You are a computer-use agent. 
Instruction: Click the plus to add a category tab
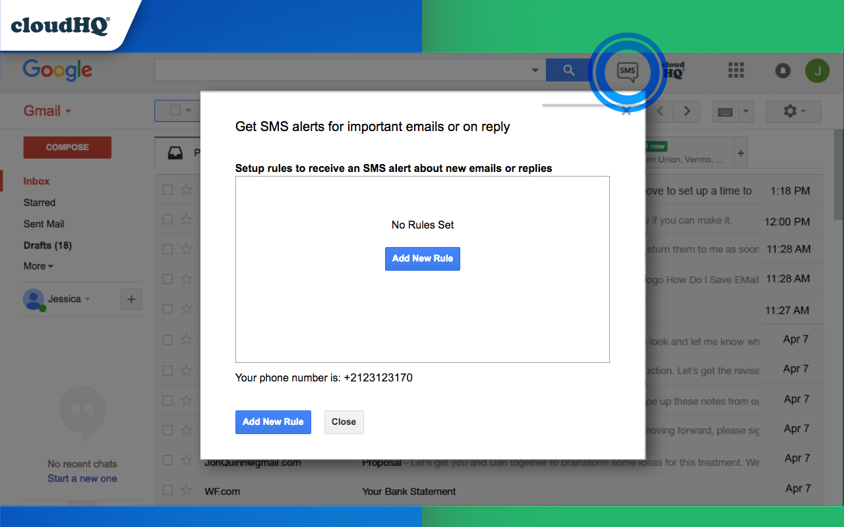click(x=740, y=152)
